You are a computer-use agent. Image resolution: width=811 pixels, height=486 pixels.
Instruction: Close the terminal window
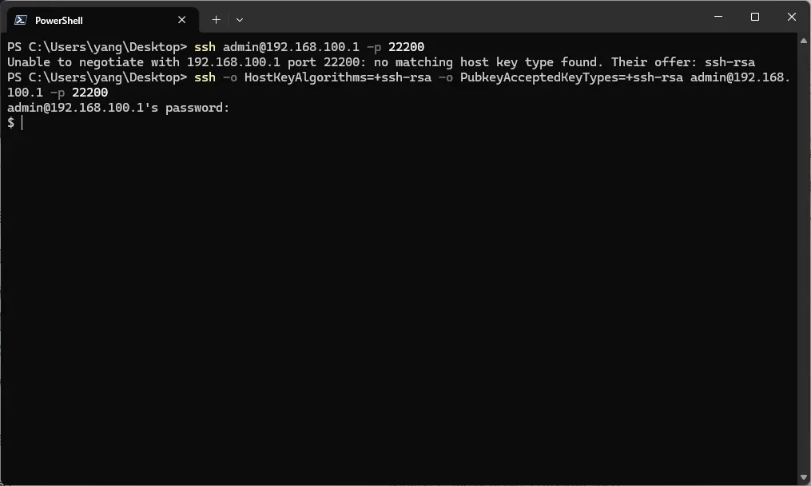(x=792, y=17)
